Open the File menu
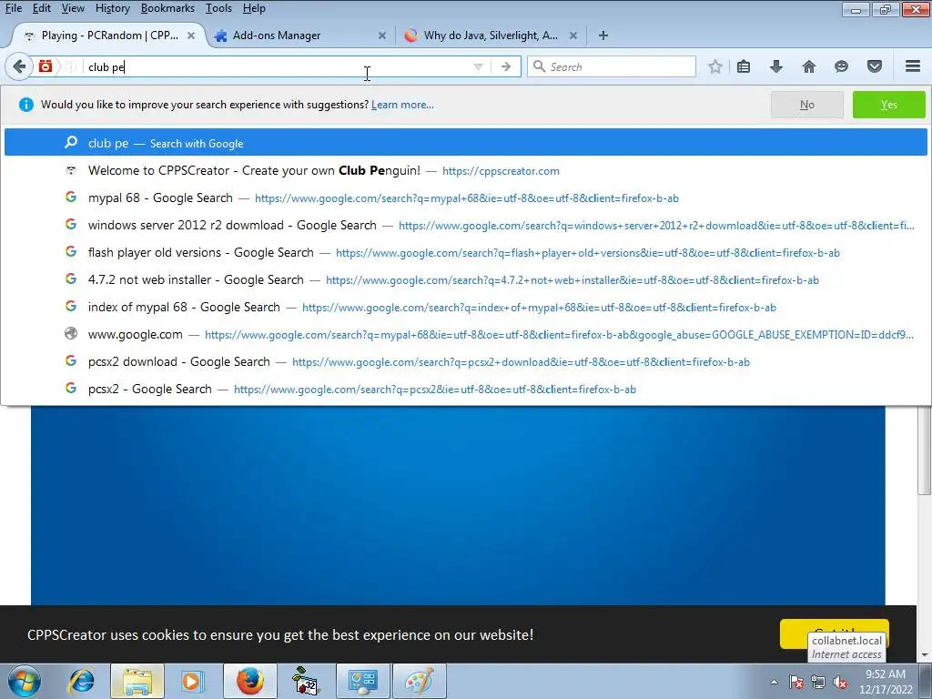932x699 pixels. (x=13, y=8)
